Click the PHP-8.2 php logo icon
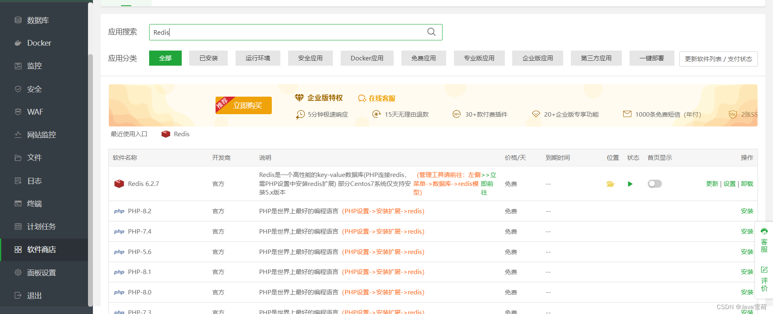 (x=119, y=211)
